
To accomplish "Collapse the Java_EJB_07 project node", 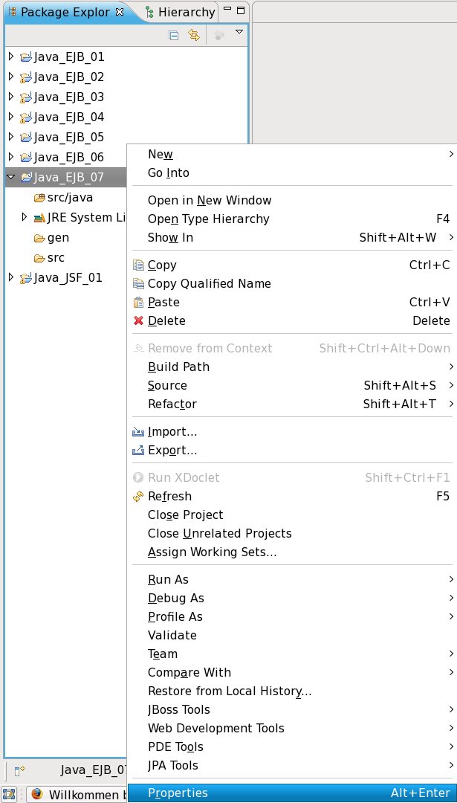I will click(10, 177).
